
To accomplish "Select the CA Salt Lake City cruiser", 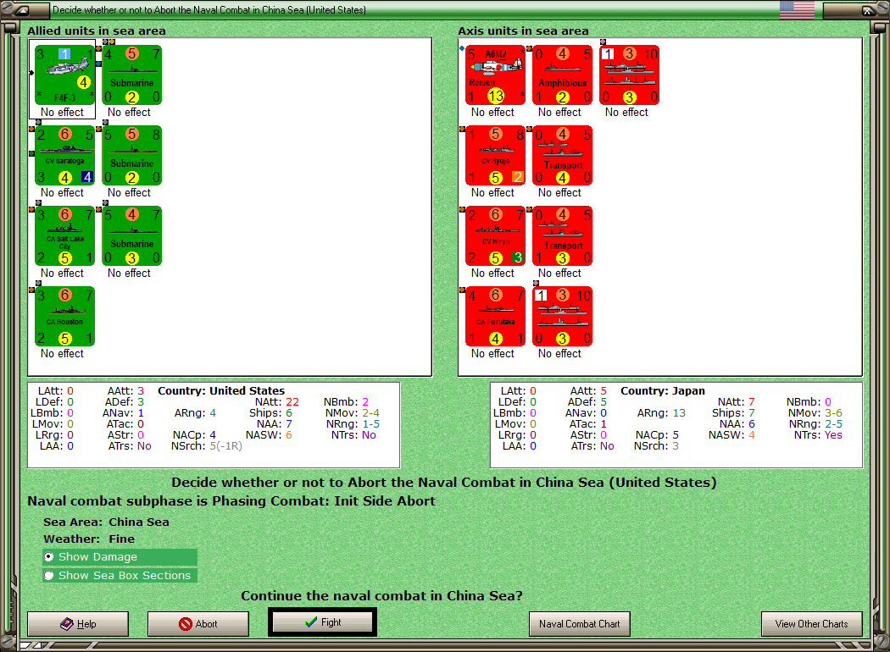I will [x=64, y=236].
